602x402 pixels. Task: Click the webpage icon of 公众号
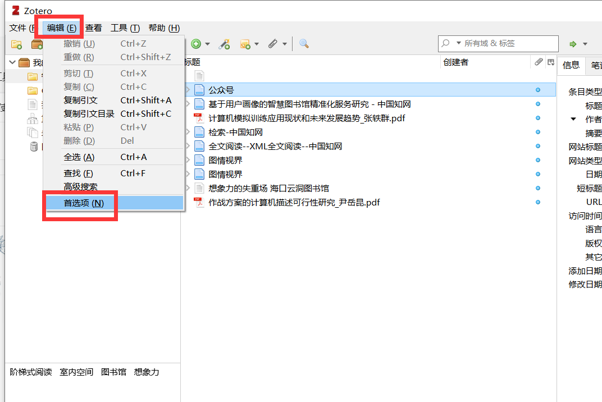199,90
